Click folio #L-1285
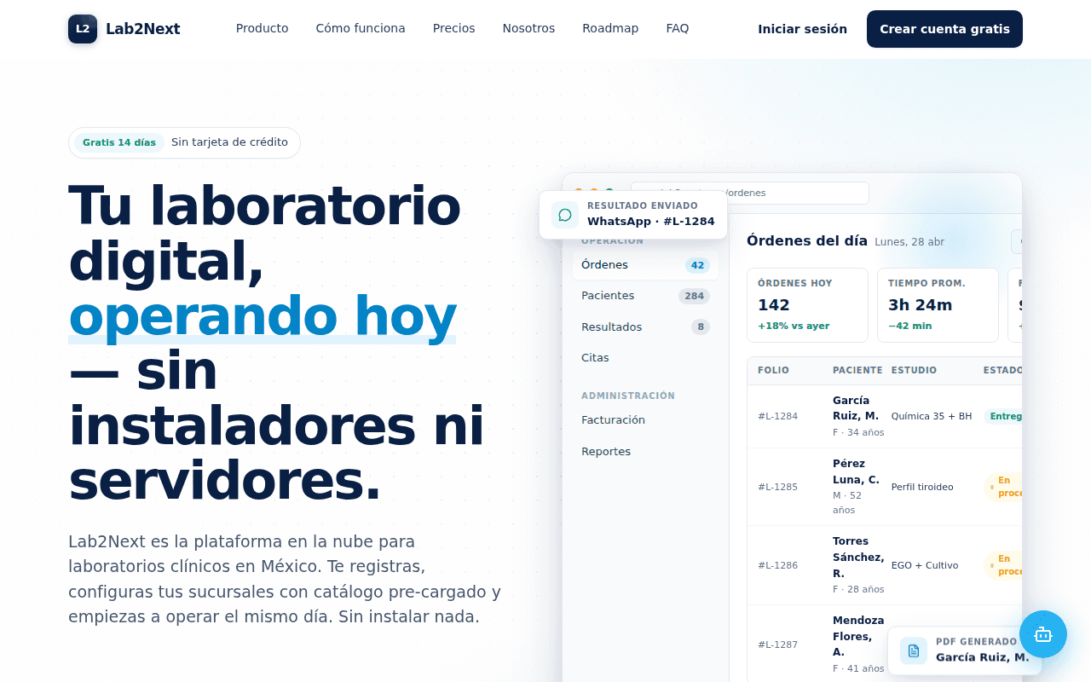This screenshot has height=682, width=1091. click(x=778, y=488)
